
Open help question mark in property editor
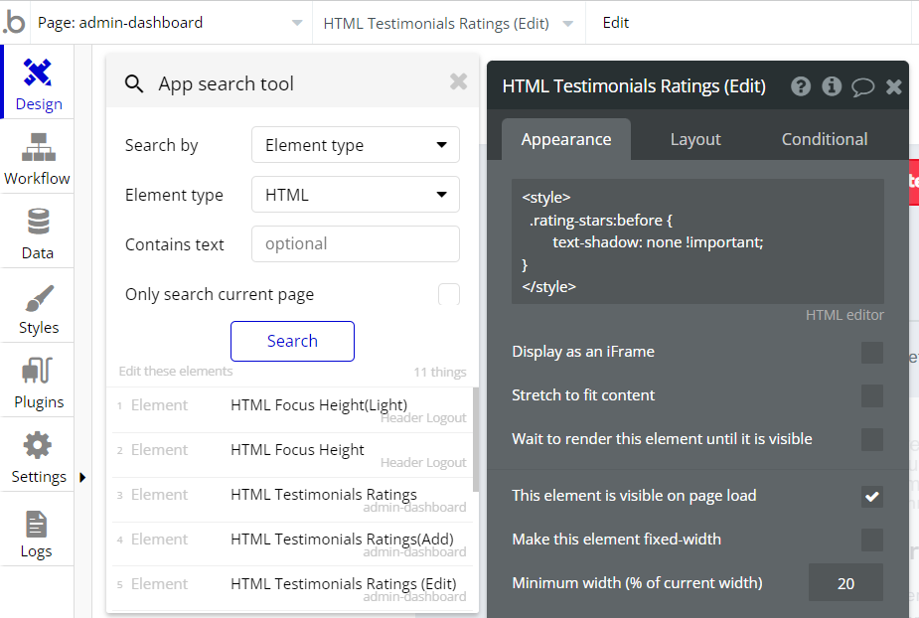(801, 86)
